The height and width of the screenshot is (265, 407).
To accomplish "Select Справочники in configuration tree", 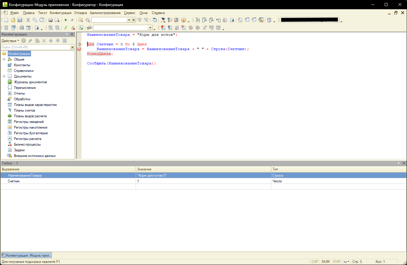I will [x=24, y=71].
